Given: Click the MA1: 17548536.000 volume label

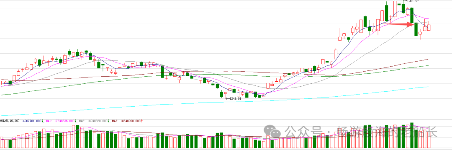Looking at the screenshot, I should pyautogui.click(x=60, y=121).
